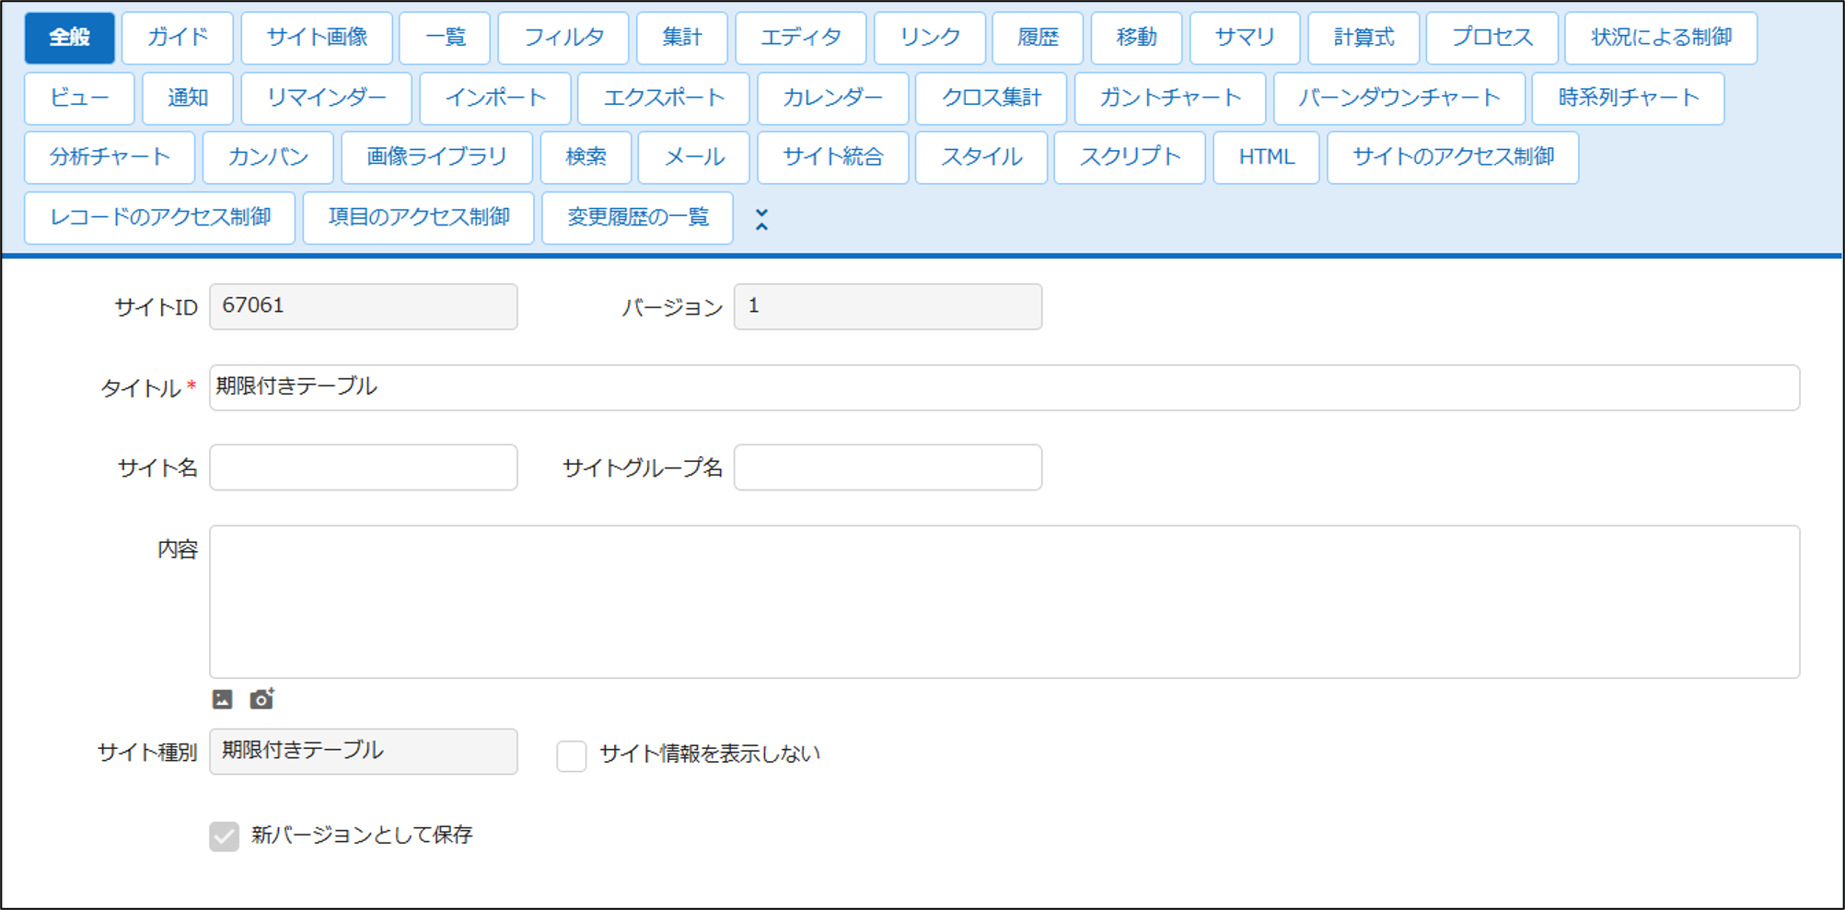
Task: Open the 集計 tab
Action: click(x=682, y=38)
